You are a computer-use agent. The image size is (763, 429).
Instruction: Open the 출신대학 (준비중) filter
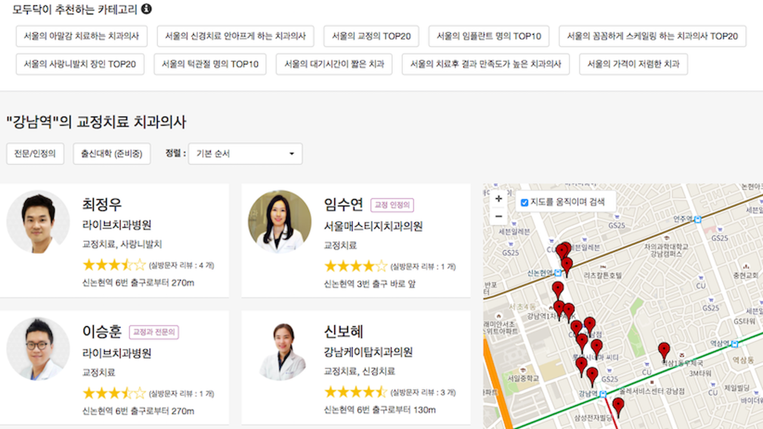click(x=112, y=154)
